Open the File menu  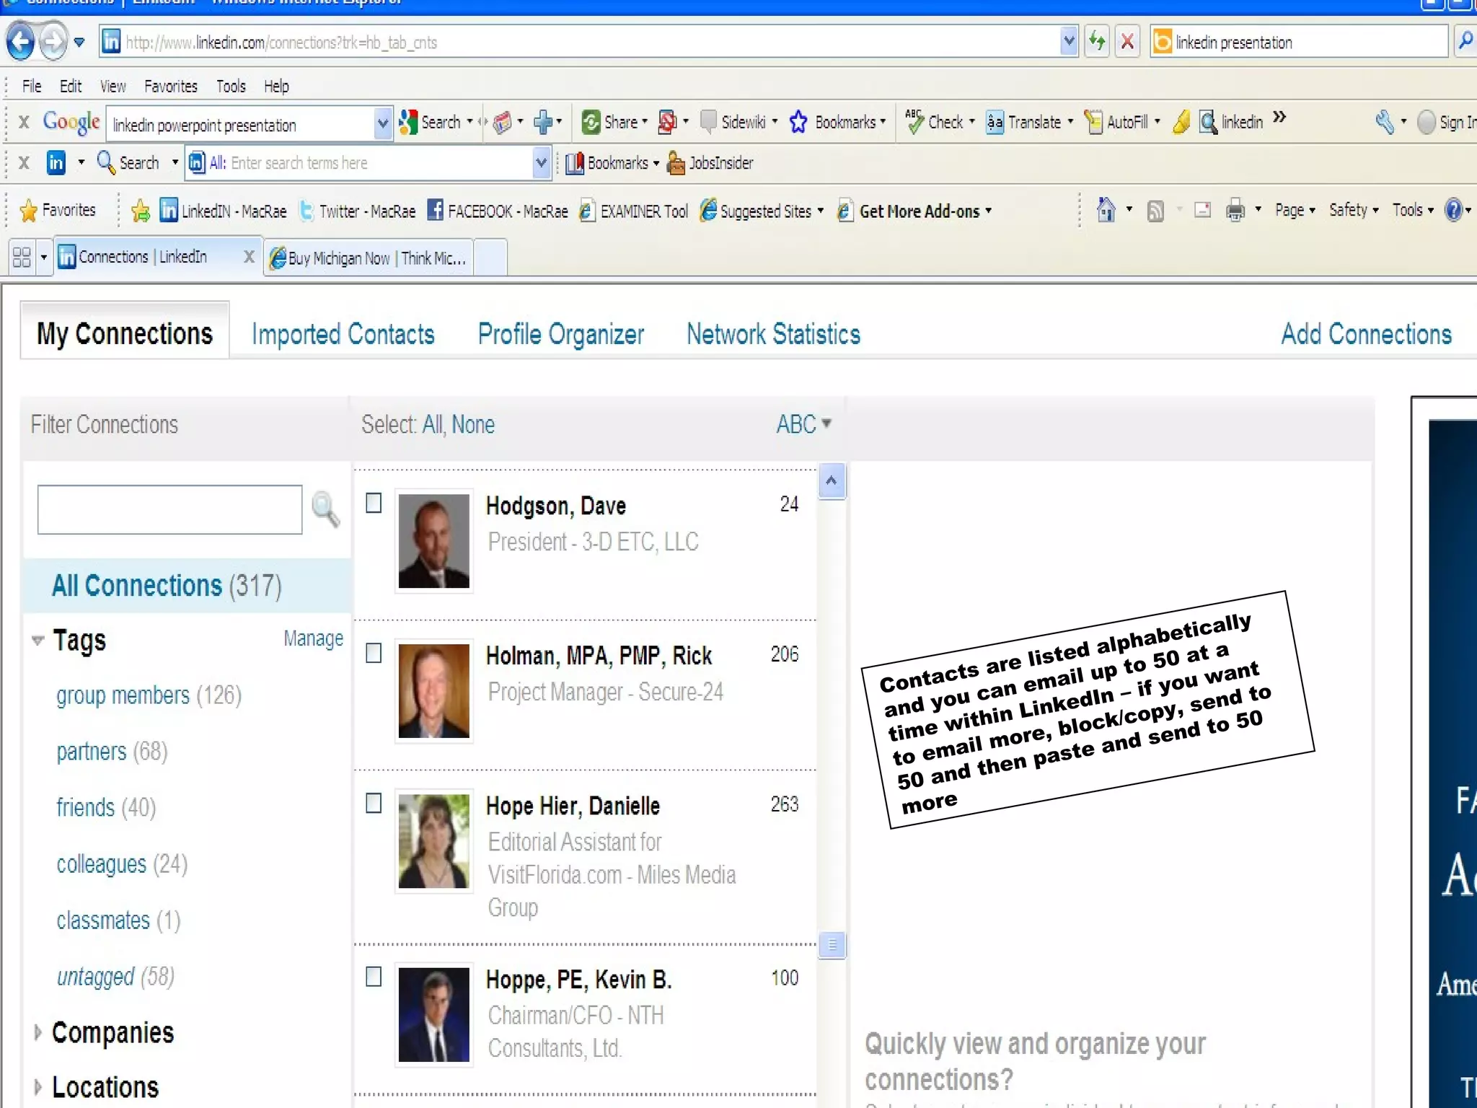click(x=32, y=87)
